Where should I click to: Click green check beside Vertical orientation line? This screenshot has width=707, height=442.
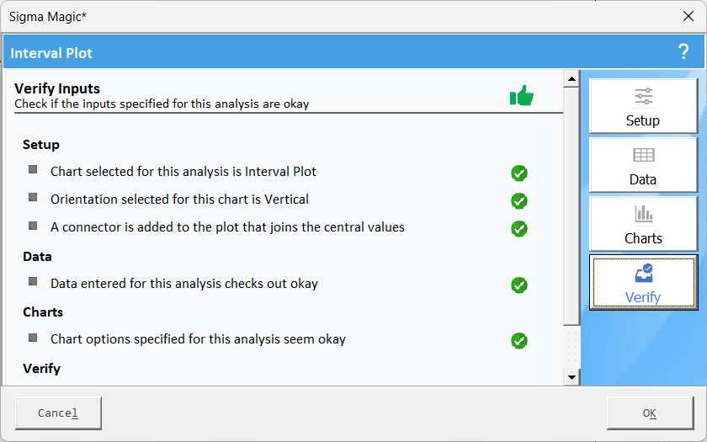pos(519,201)
